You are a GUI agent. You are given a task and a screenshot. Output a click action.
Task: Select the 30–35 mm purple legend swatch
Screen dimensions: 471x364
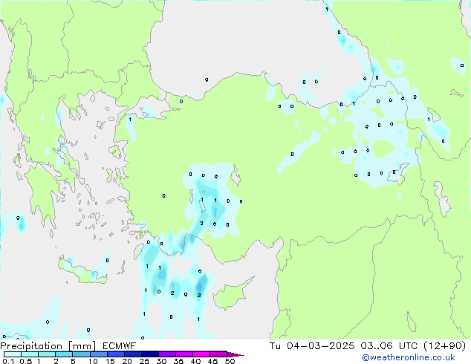coord(167,354)
